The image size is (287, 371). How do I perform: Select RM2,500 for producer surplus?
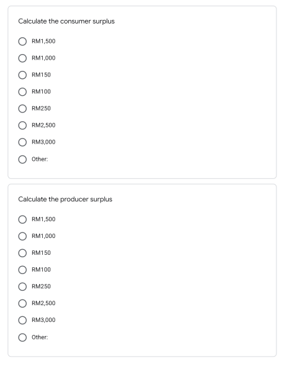pyautogui.click(x=22, y=303)
